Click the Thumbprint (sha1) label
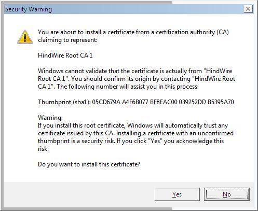 click(64, 102)
